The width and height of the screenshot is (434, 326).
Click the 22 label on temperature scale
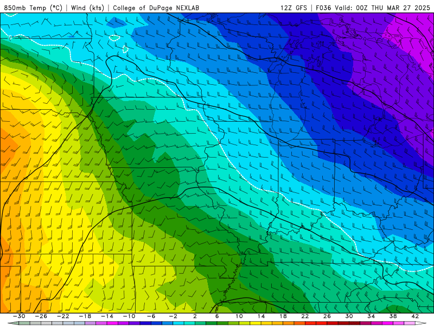305,316
